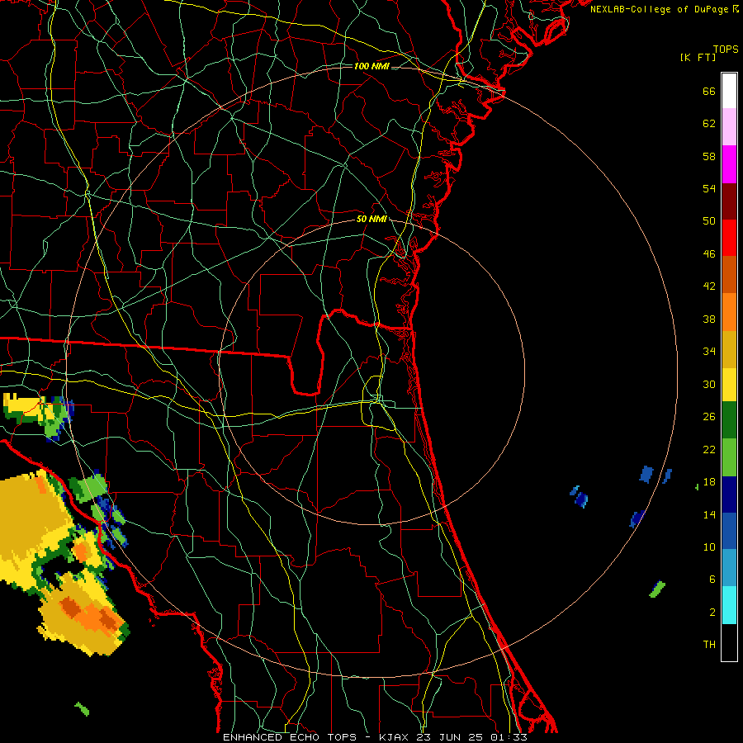Click legend value '42'
Viewport: 743px width, 743px height.
709,286
